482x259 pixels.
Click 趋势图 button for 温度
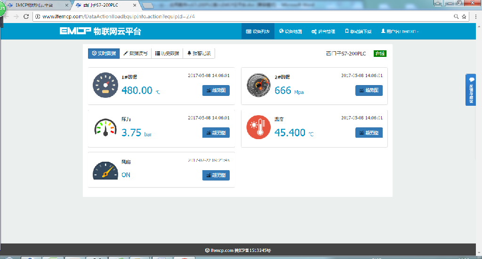click(369, 133)
